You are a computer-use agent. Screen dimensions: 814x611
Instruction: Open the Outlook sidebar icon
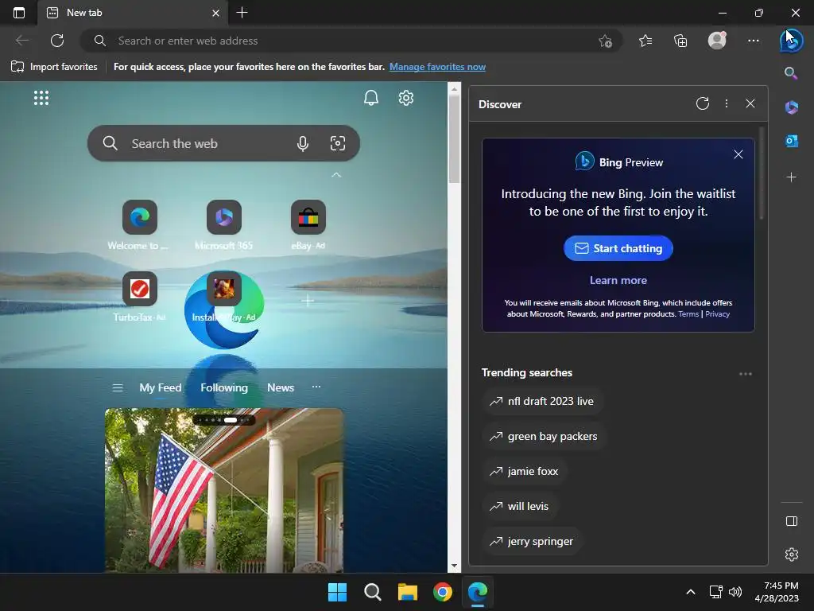click(x=791, y=141)
